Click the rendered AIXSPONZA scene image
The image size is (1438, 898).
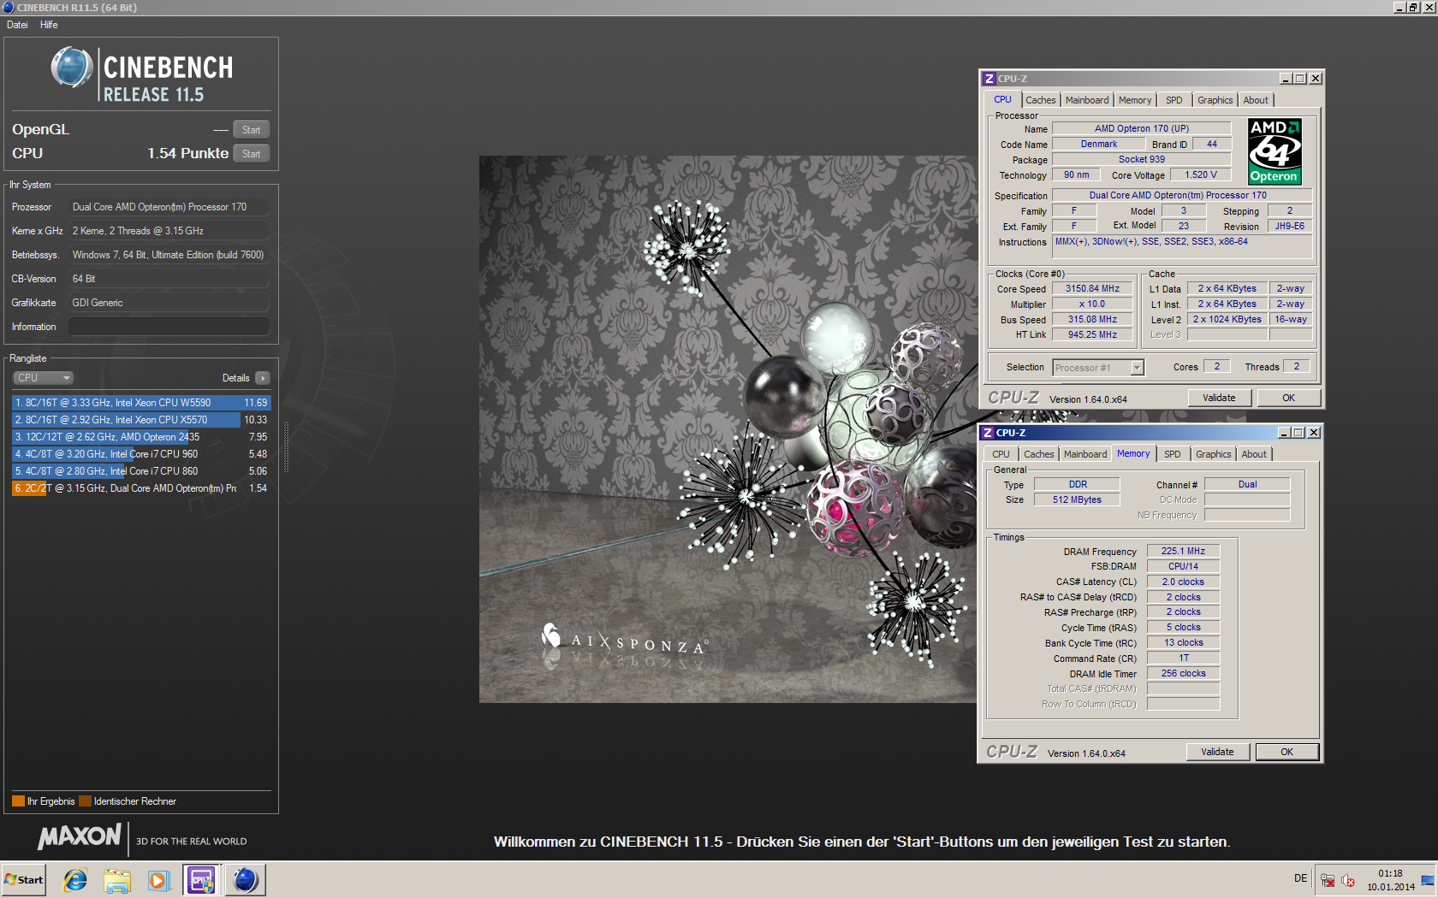tap(728, 429)
